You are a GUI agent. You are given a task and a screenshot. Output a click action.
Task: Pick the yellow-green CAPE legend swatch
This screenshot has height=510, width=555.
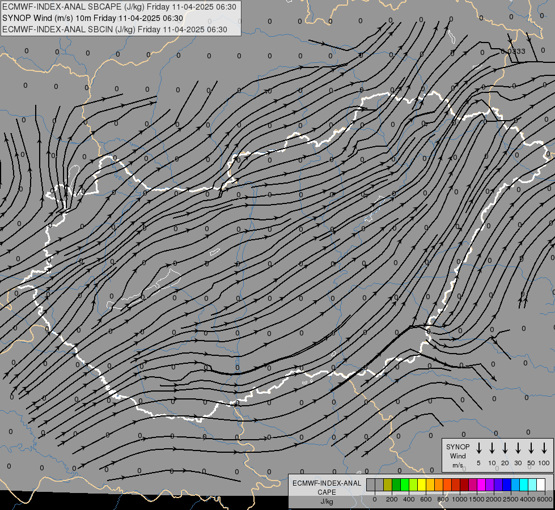click(413, 484)
